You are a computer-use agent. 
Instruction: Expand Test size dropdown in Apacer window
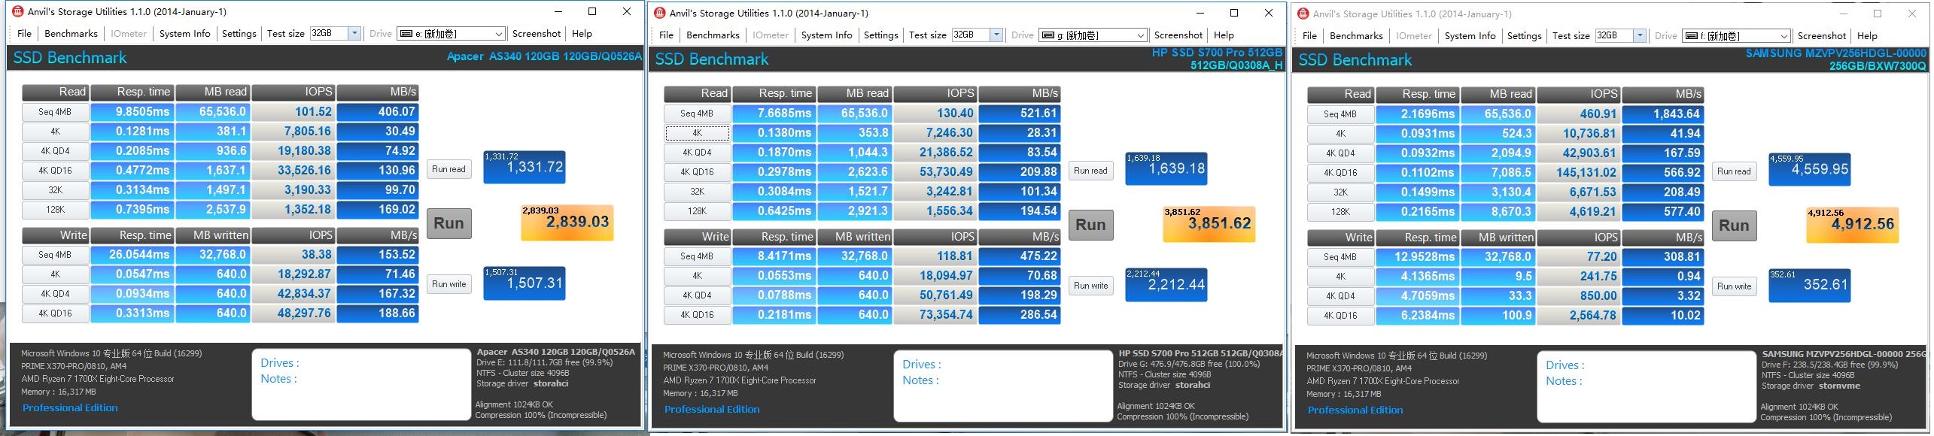[354, 34]
